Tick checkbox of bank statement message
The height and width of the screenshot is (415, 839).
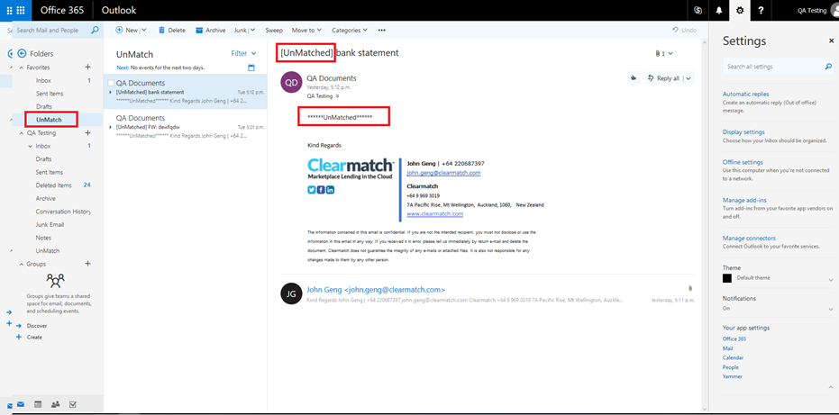click(111, 83)
